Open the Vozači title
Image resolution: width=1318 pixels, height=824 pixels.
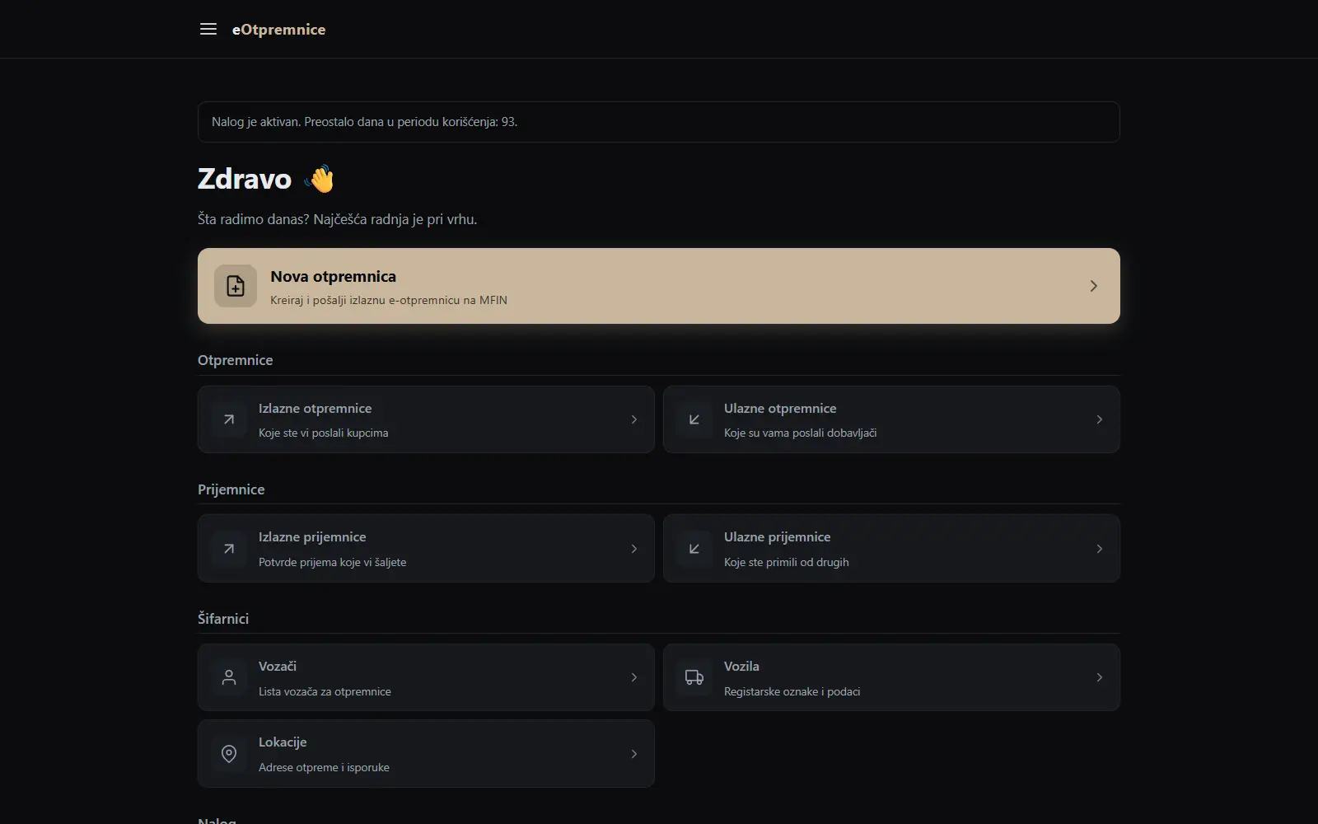278,666
